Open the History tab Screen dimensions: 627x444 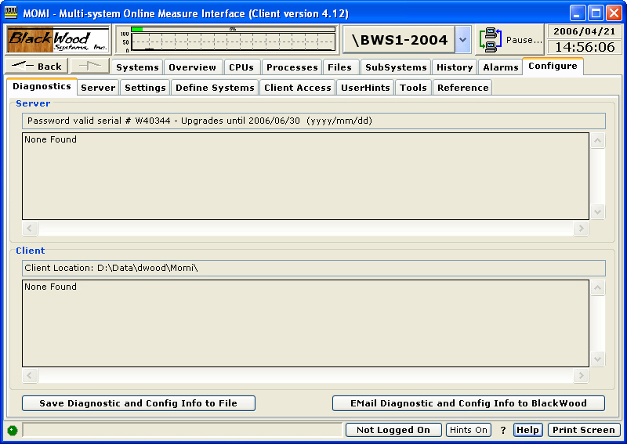[x=455, y=67]
